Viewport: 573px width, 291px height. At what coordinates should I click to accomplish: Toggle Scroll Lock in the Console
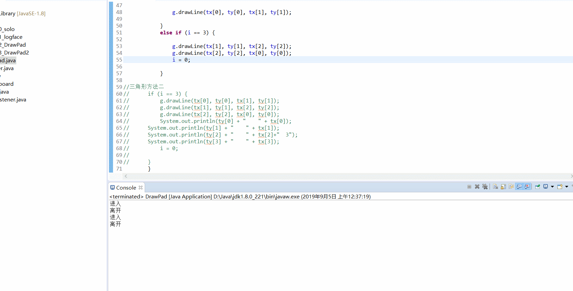pos(503,187)
